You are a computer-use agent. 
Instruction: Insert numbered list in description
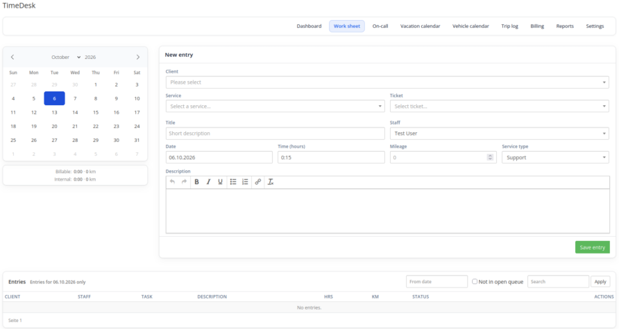[245, 181]
